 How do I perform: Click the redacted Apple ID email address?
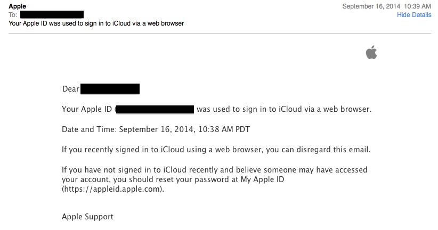point(155,109)
